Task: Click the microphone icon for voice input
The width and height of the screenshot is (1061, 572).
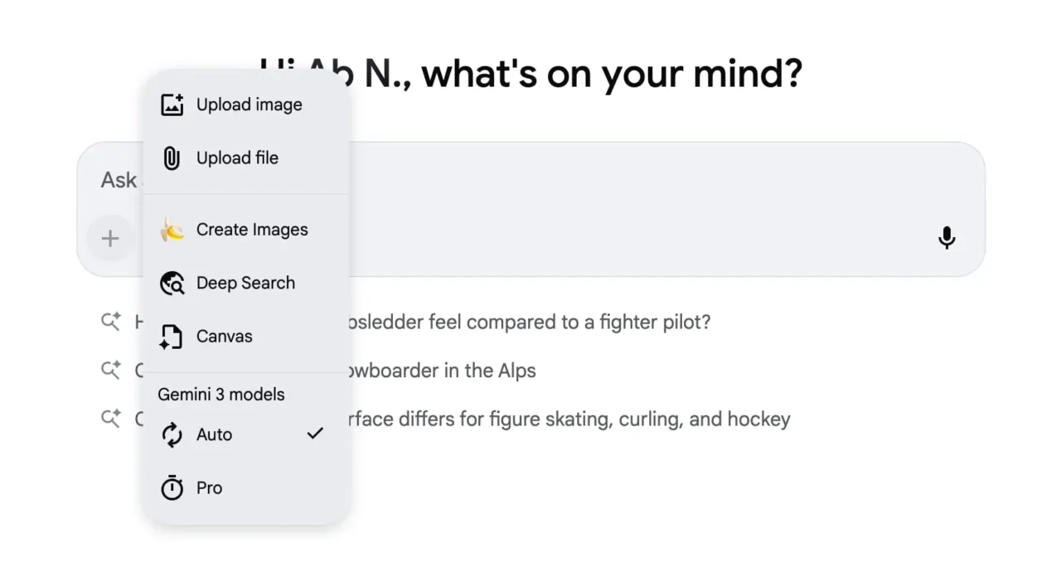Action: (x=947, y=238)
